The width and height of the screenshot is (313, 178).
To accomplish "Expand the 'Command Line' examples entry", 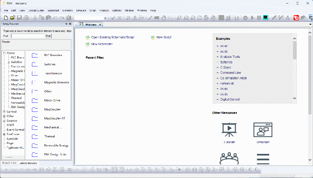I will pos(217,73).
